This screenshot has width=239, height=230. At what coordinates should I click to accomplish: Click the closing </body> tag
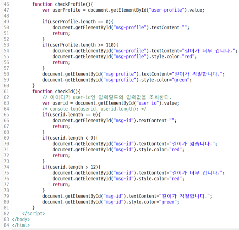[21, 219]
